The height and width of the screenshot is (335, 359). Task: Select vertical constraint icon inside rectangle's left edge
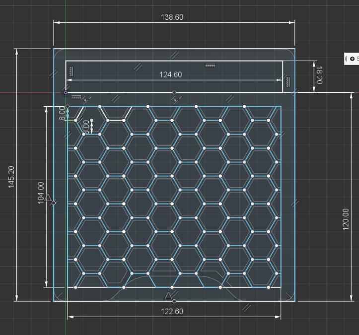coord(71,71)
